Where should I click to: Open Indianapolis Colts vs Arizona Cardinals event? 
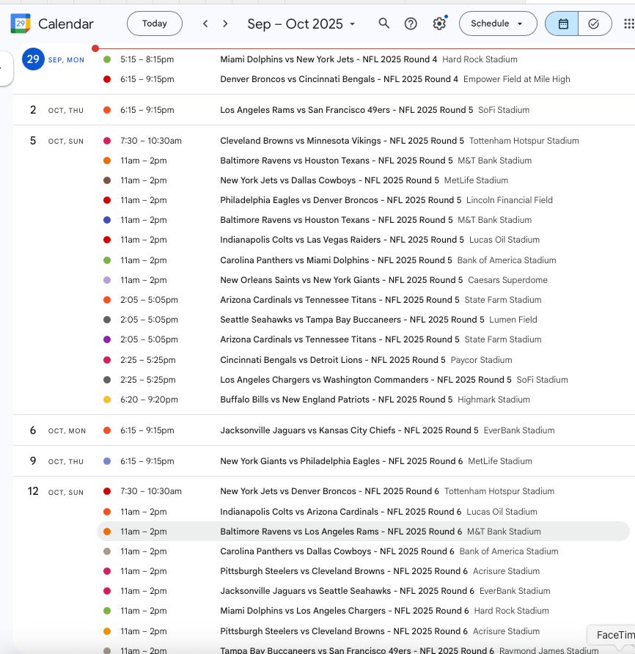pyautogui.click(x=363, y=511)
